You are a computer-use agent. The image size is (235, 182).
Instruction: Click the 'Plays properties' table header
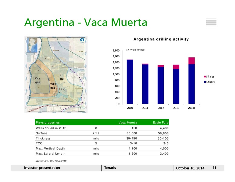click(x=48, y=123)
